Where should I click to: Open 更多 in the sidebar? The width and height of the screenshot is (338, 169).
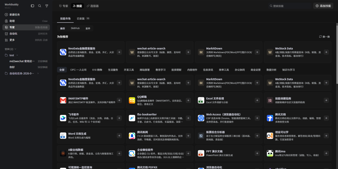[x=26, y=40]
